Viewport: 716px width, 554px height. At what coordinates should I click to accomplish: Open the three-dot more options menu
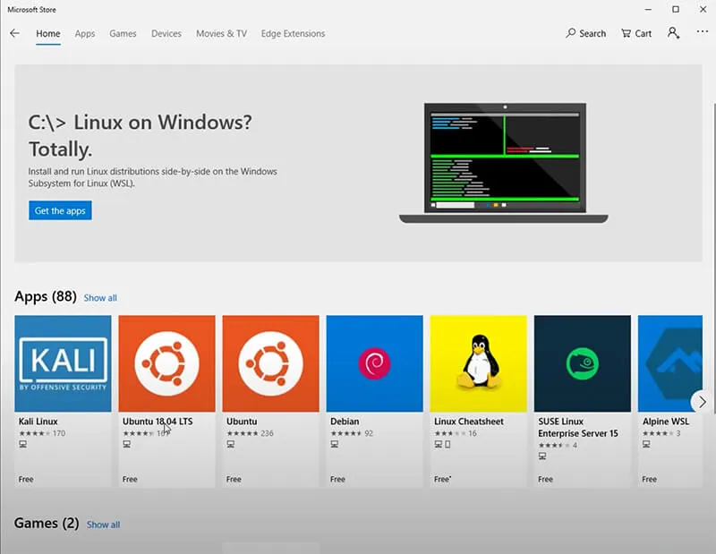click(702, 32)
